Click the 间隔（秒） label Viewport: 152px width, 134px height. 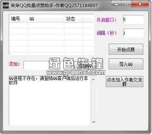(x=107, y=33)
